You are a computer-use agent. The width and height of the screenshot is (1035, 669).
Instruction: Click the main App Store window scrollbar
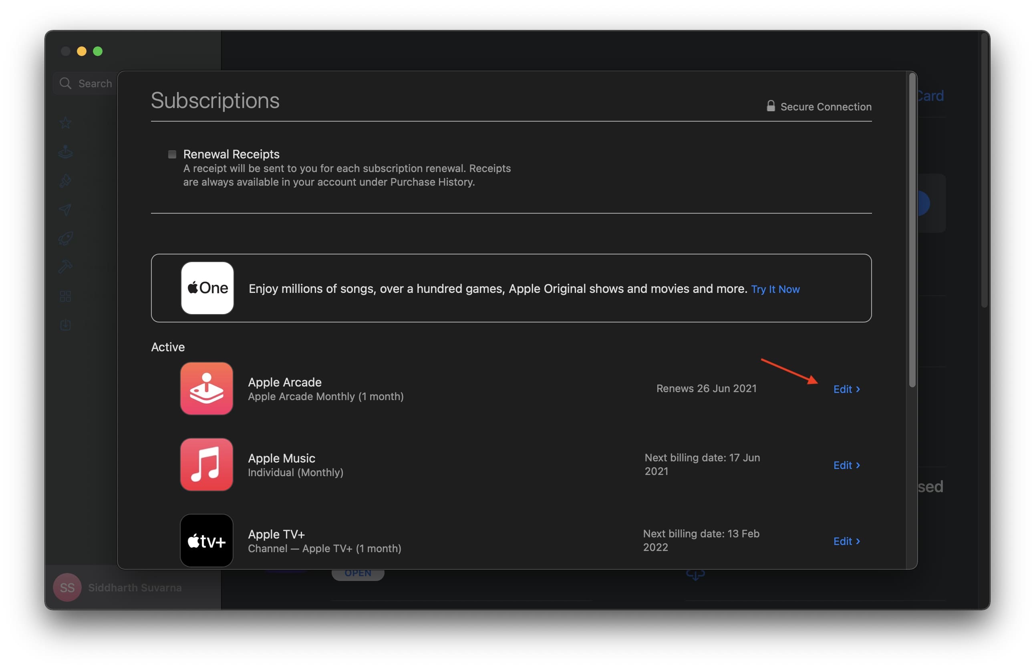coord(985,170)
